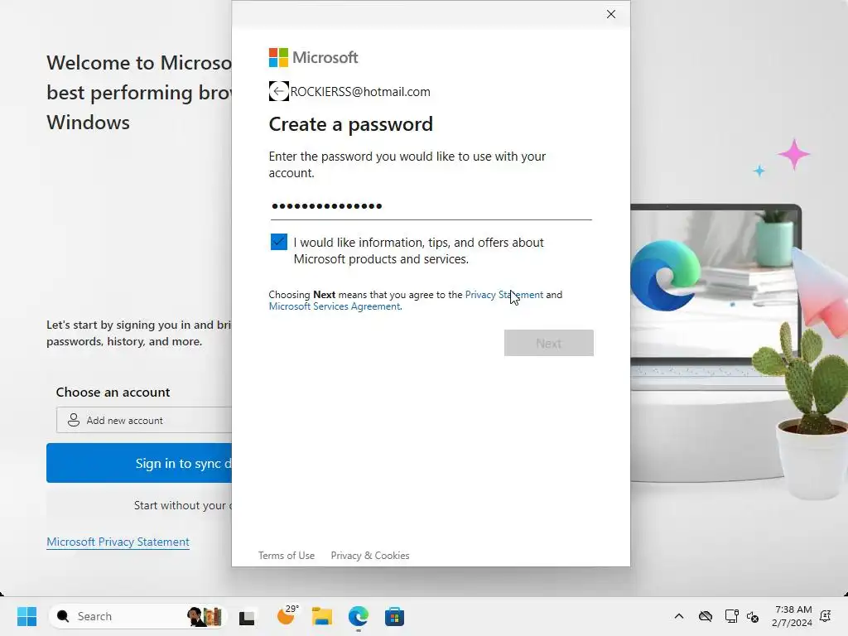Open the network display tray icon
Image resolution: width=848 pixels, height=636 pixels.
pyautogui.click(x=731, y=616)
